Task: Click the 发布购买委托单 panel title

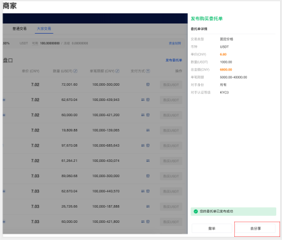Action: tap(206, 18)
